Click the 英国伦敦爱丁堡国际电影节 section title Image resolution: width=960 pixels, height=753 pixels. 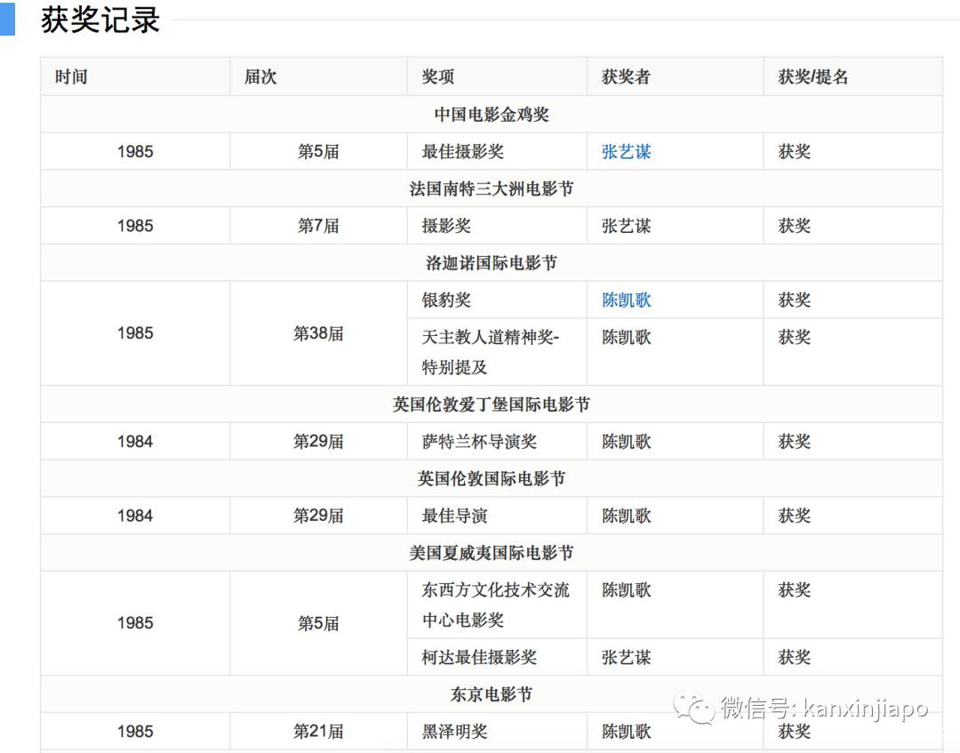[x=491, y=405]
